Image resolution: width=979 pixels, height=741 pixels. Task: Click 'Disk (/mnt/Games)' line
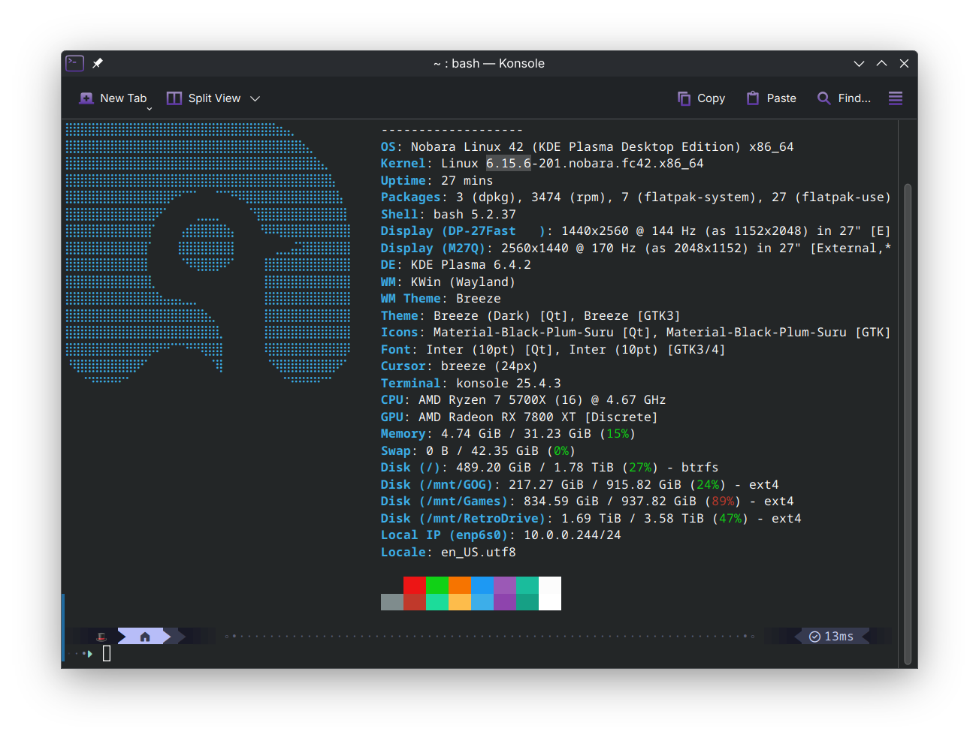(588, 502)
